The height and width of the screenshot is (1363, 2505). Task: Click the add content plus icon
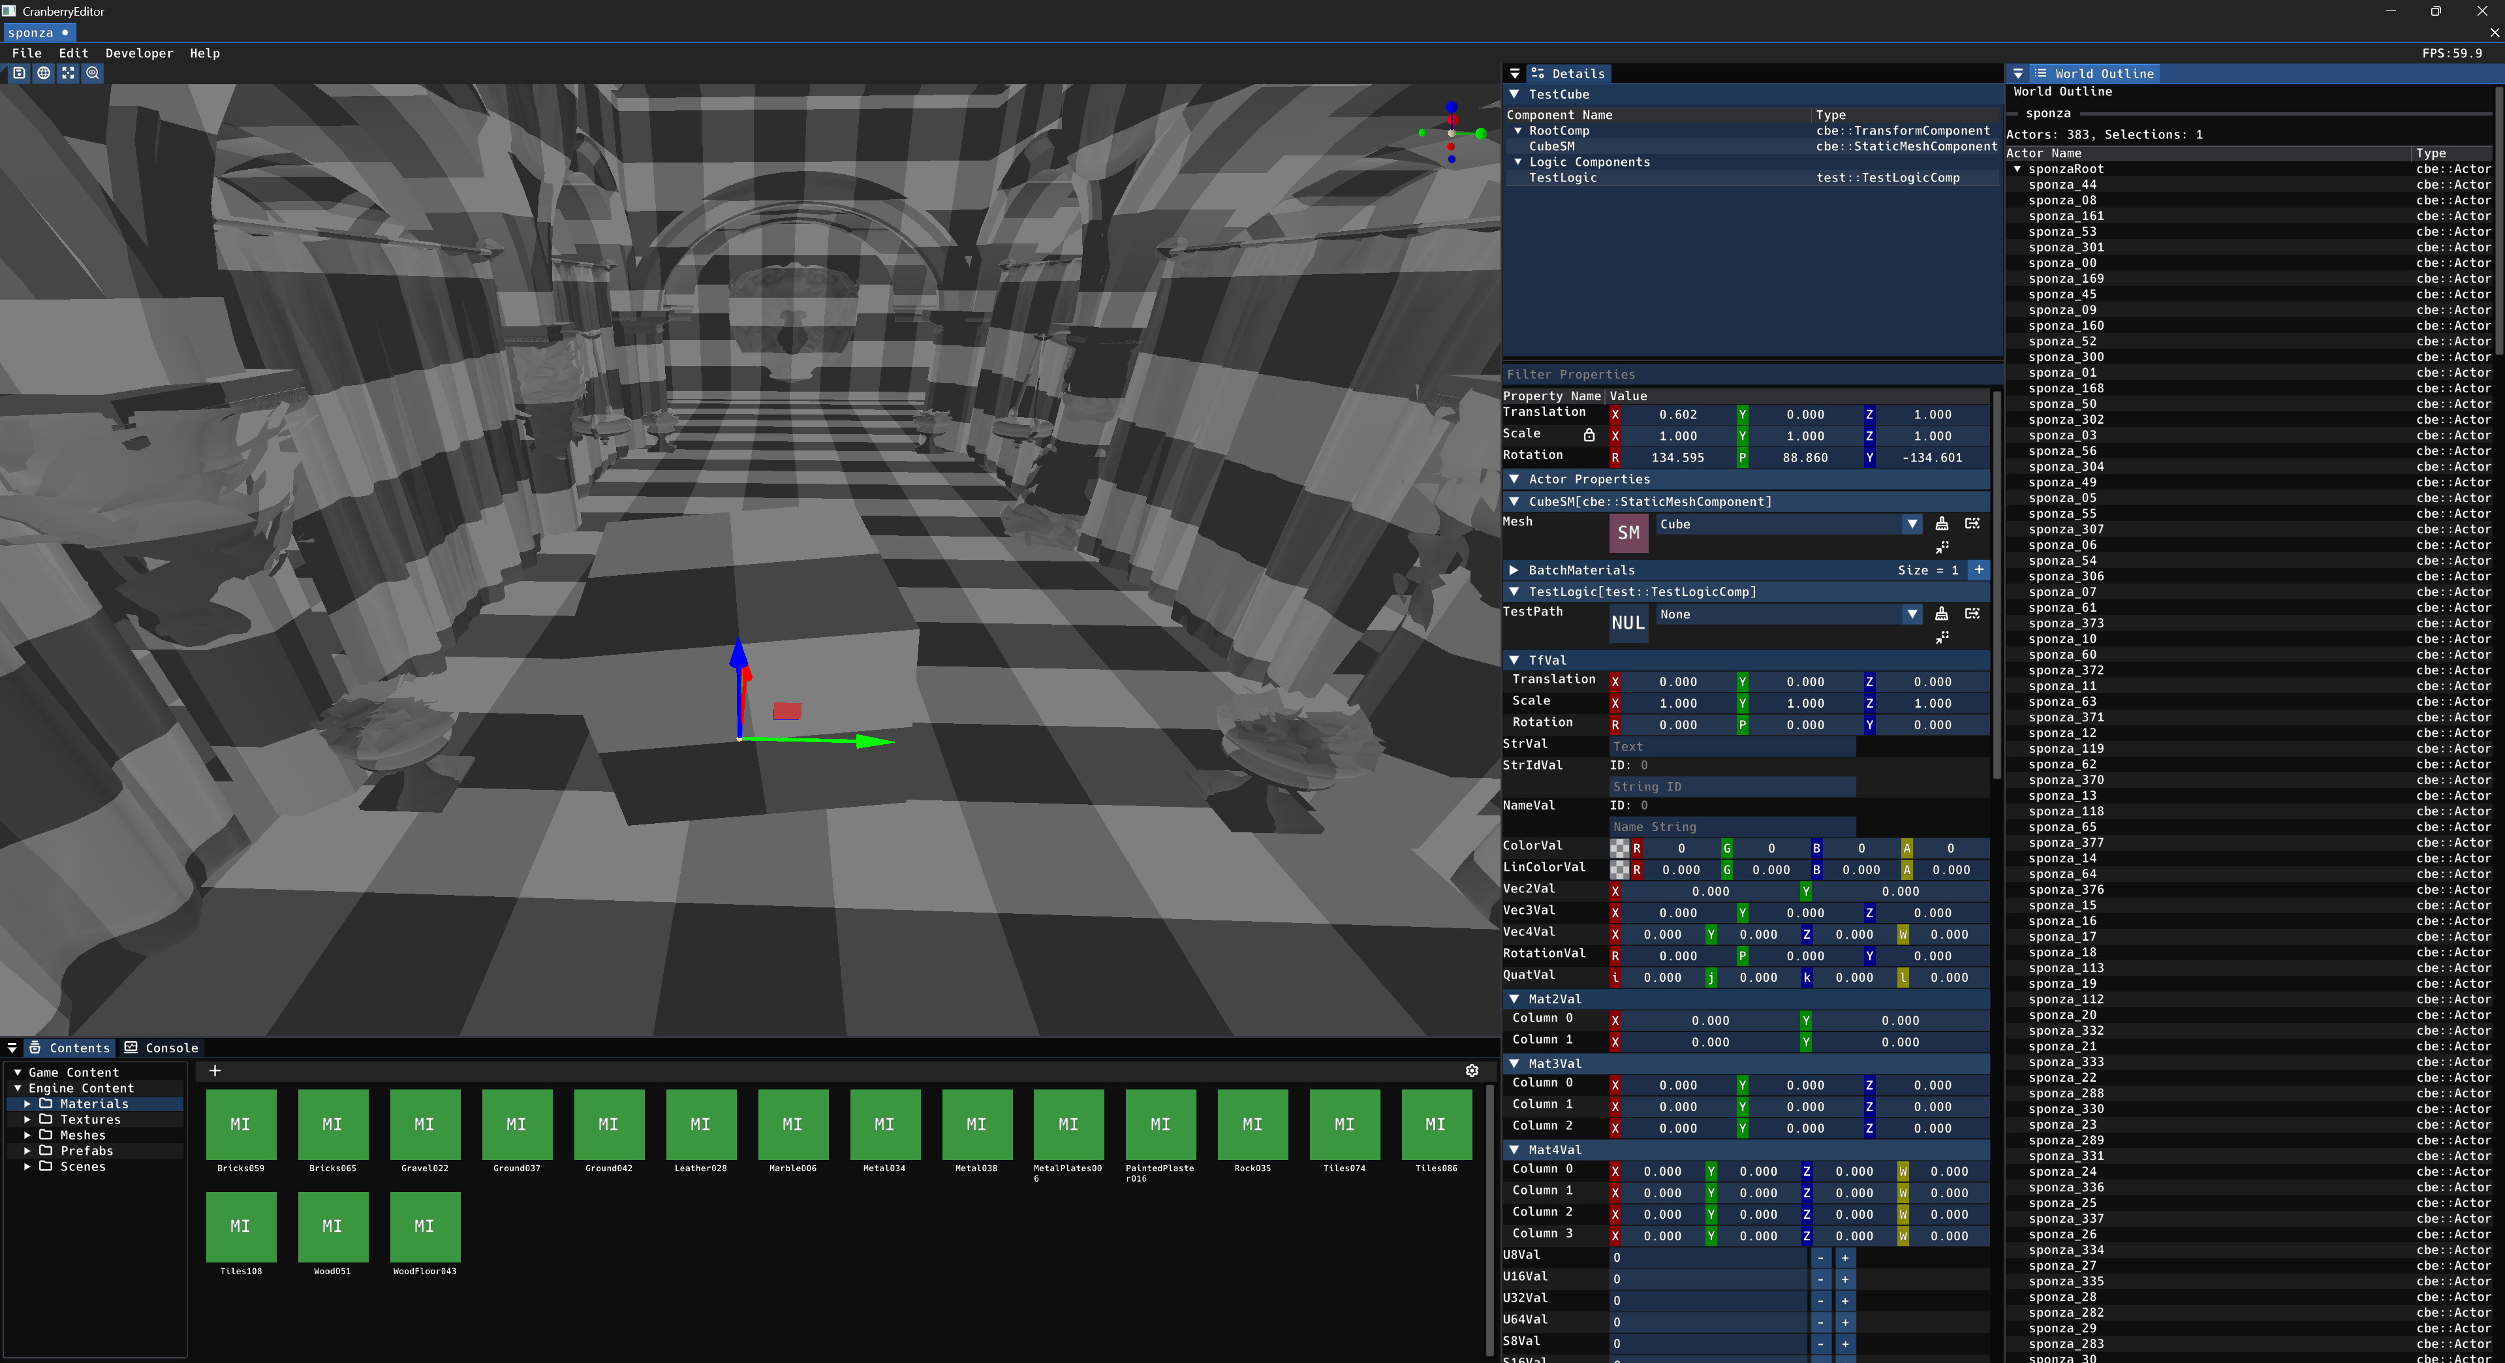pos(215,1070)
